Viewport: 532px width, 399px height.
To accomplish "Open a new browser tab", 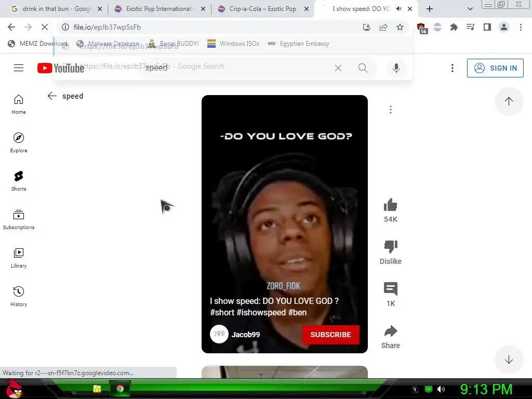I will pyautogui.click(x=430, y=9).
